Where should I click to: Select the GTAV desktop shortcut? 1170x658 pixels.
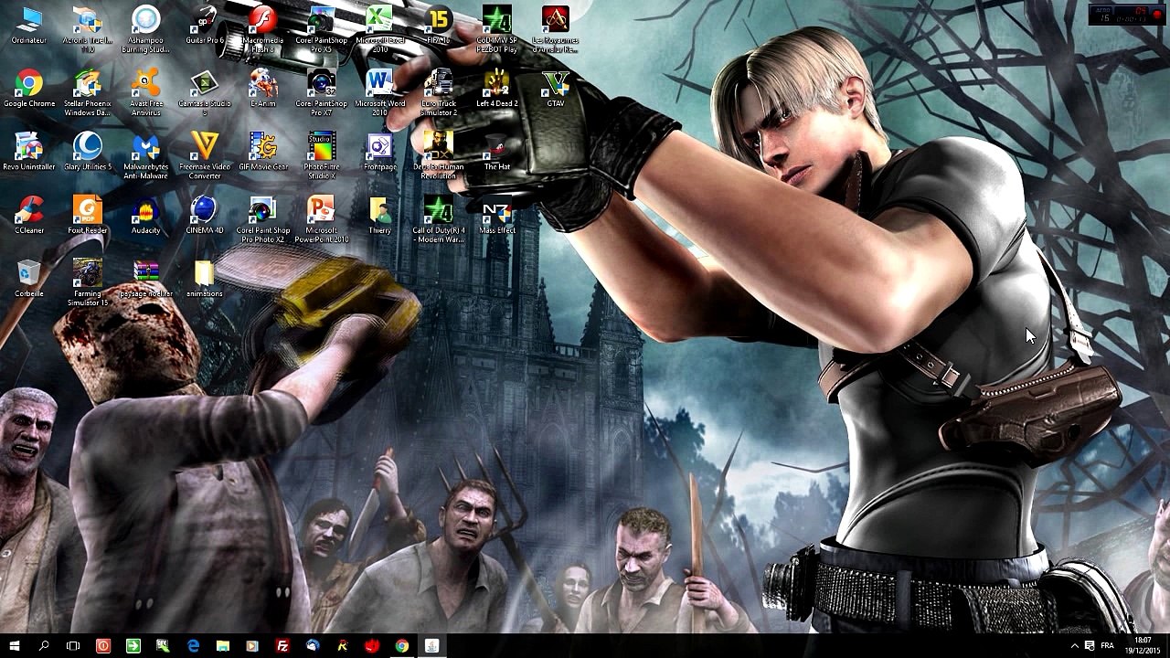point(556,90)
